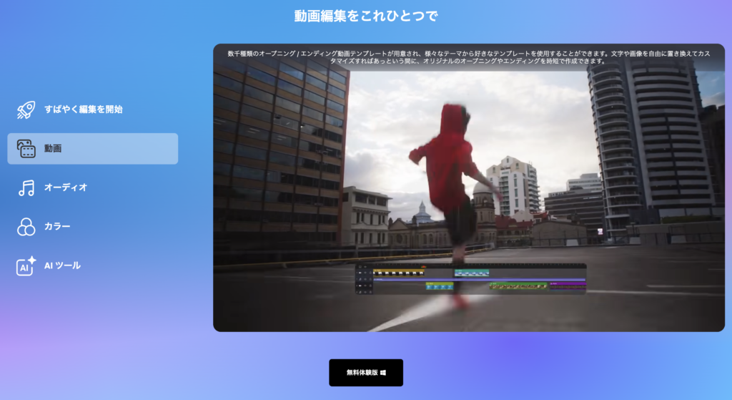Click the template description text starting 数千種類の
The height and width of the screenshot is (400, 732).
(469, 57)
